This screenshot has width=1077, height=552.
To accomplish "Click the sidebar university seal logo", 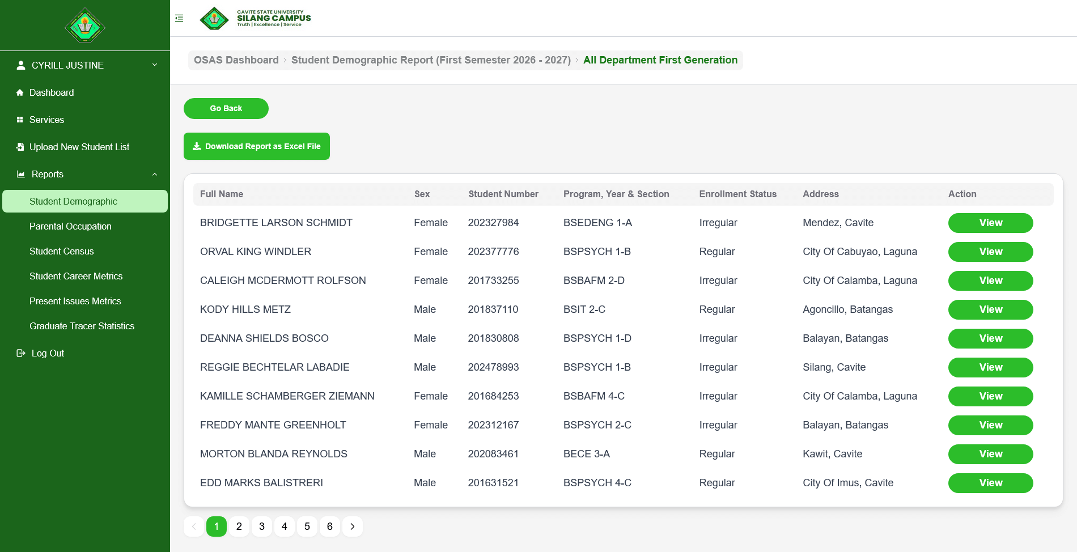I will [x=85, y=26].
